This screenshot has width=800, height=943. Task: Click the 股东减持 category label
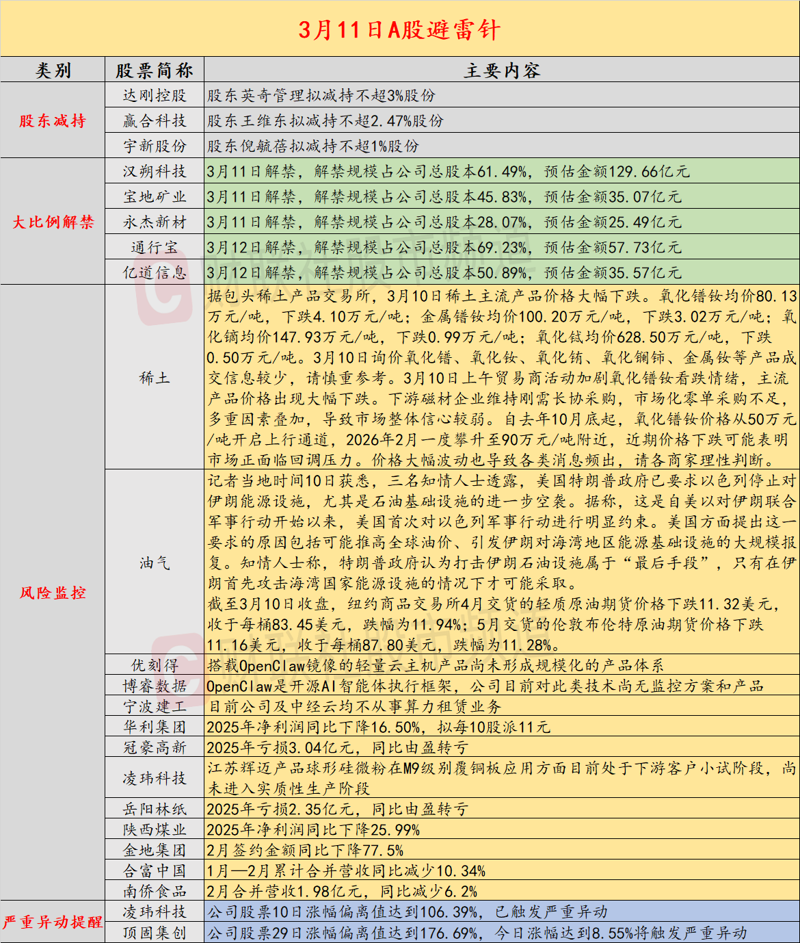coord(51,120)
